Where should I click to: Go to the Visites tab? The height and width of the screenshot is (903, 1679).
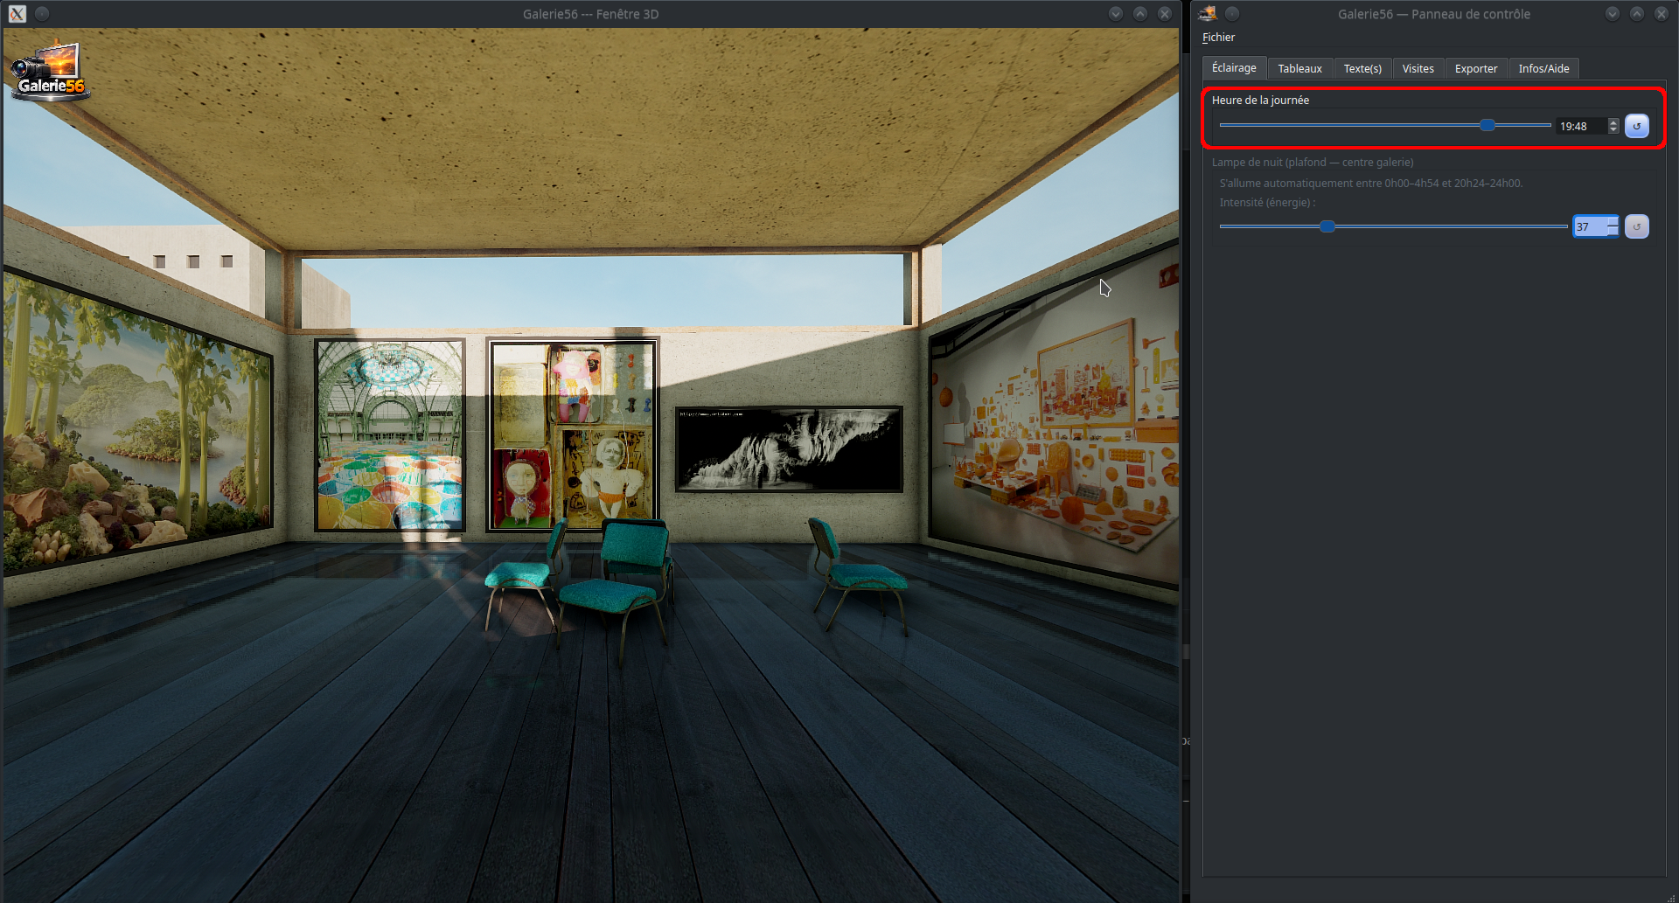pyautogui.click(x=1418, y=69)
